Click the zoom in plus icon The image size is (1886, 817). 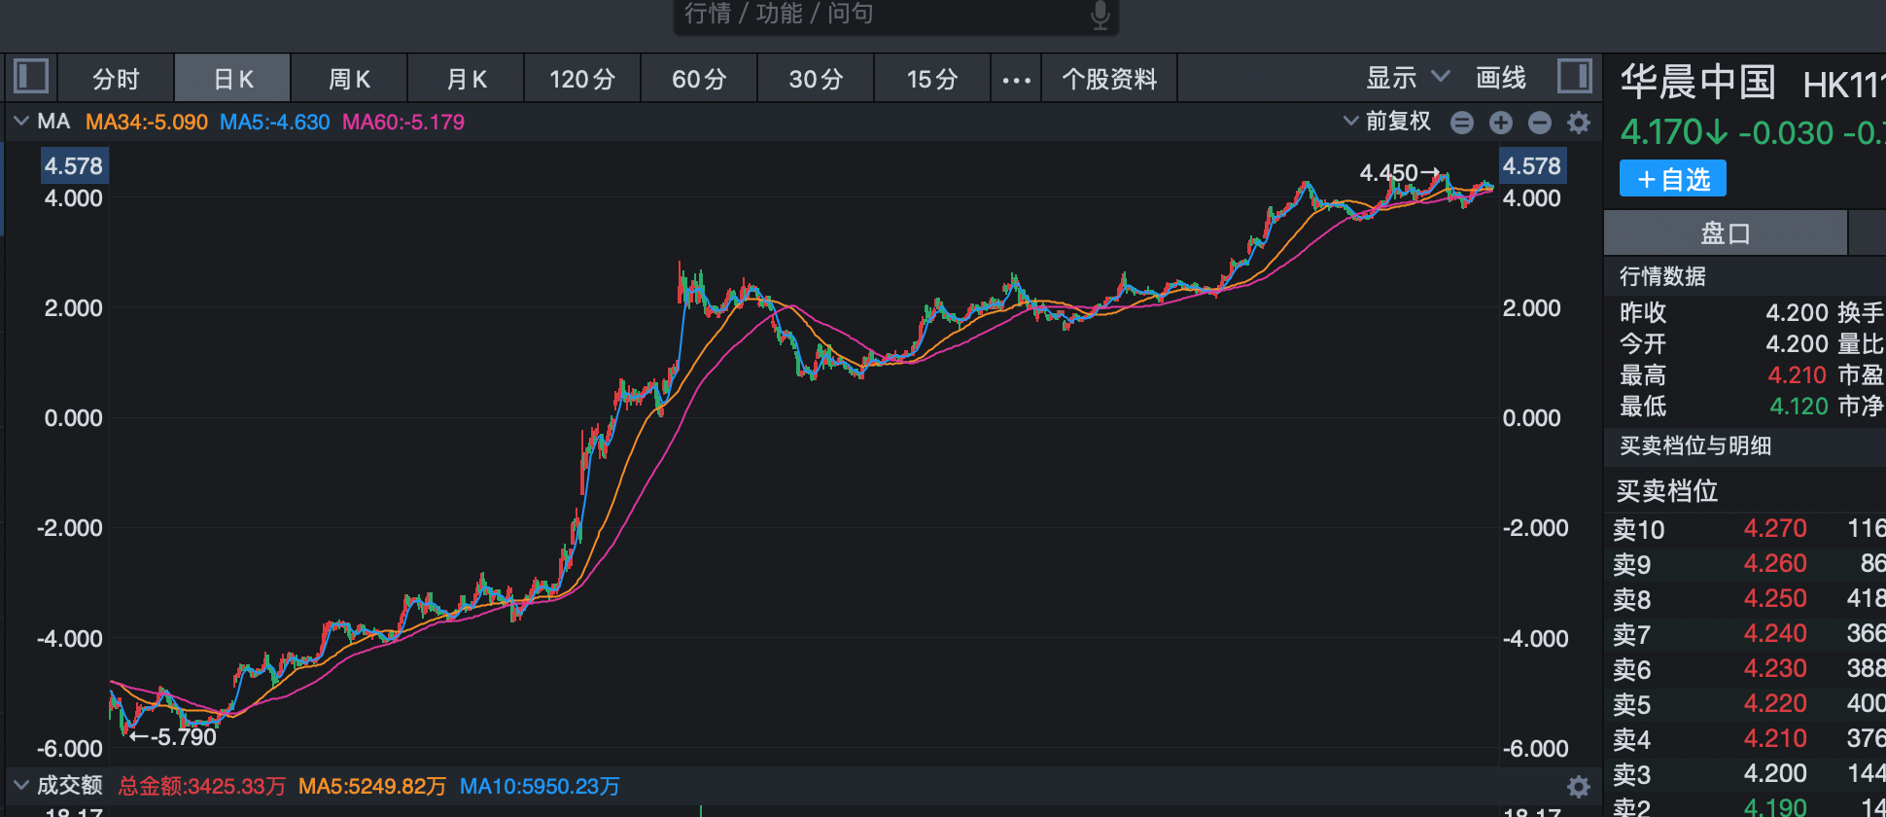point(1501,123)
